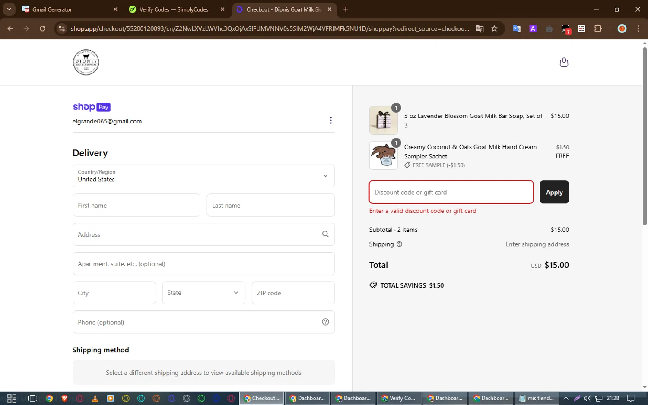Viewport: 648px width, 405px height.
Task: Open Chrome's three-dot menu
Action: [638, 28]
